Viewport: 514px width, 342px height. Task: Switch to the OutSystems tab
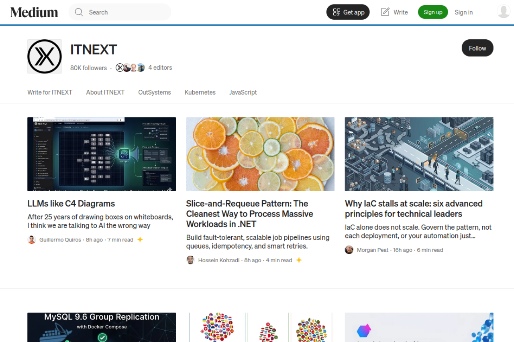tap(155, 92)
